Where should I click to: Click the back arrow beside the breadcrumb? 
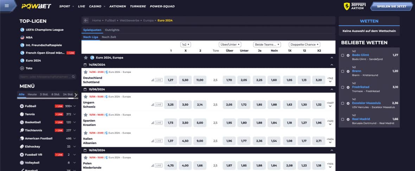point(85,20)
